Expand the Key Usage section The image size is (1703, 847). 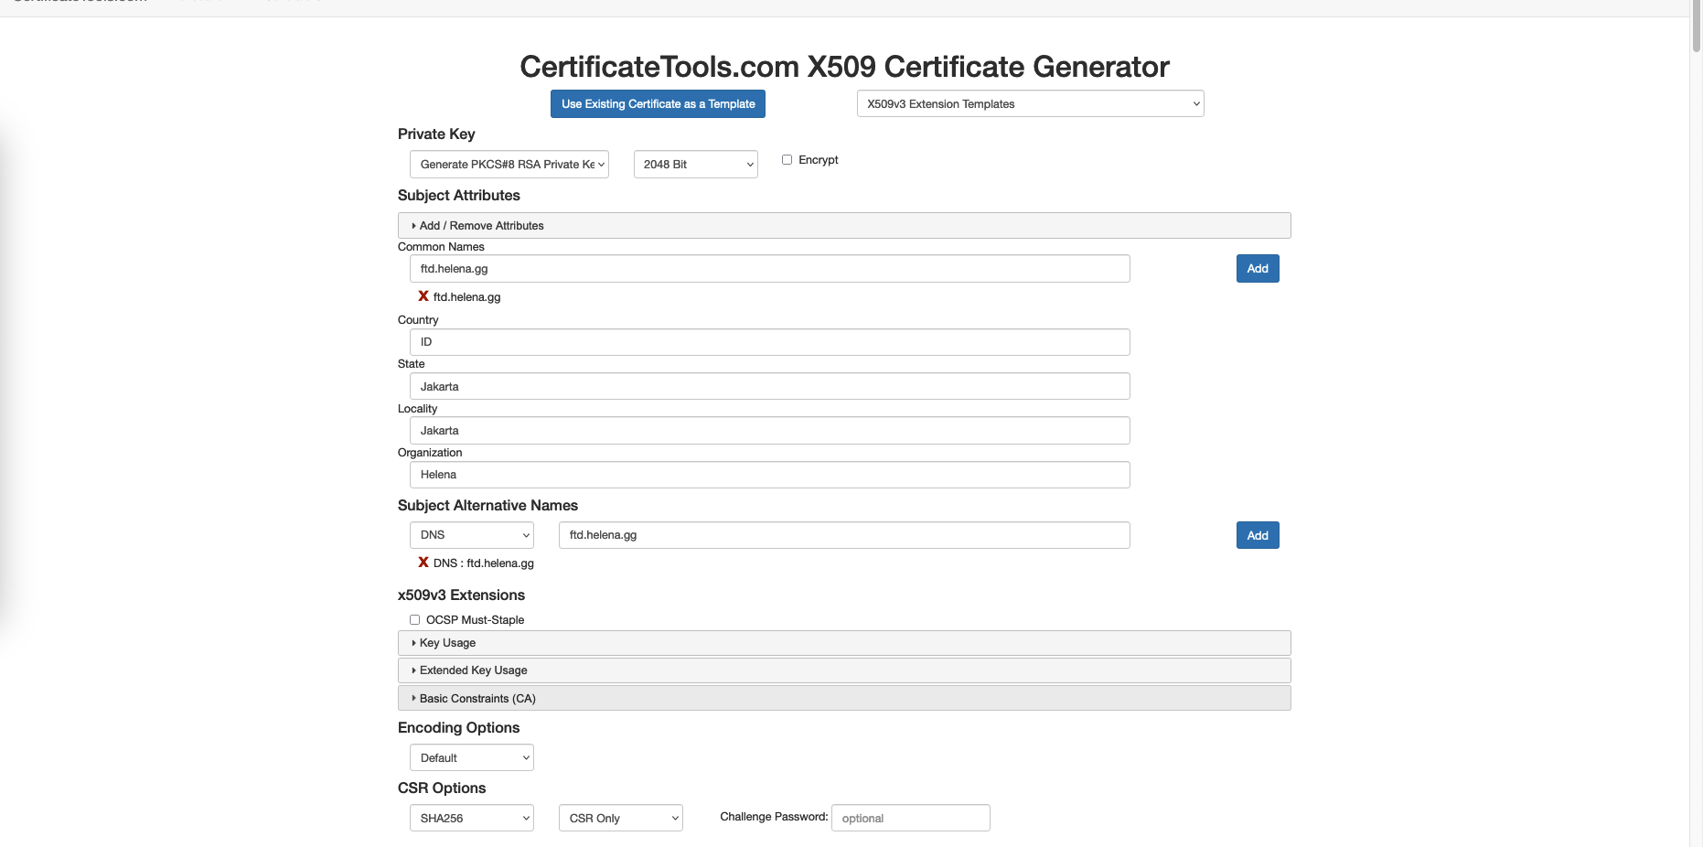447,643
